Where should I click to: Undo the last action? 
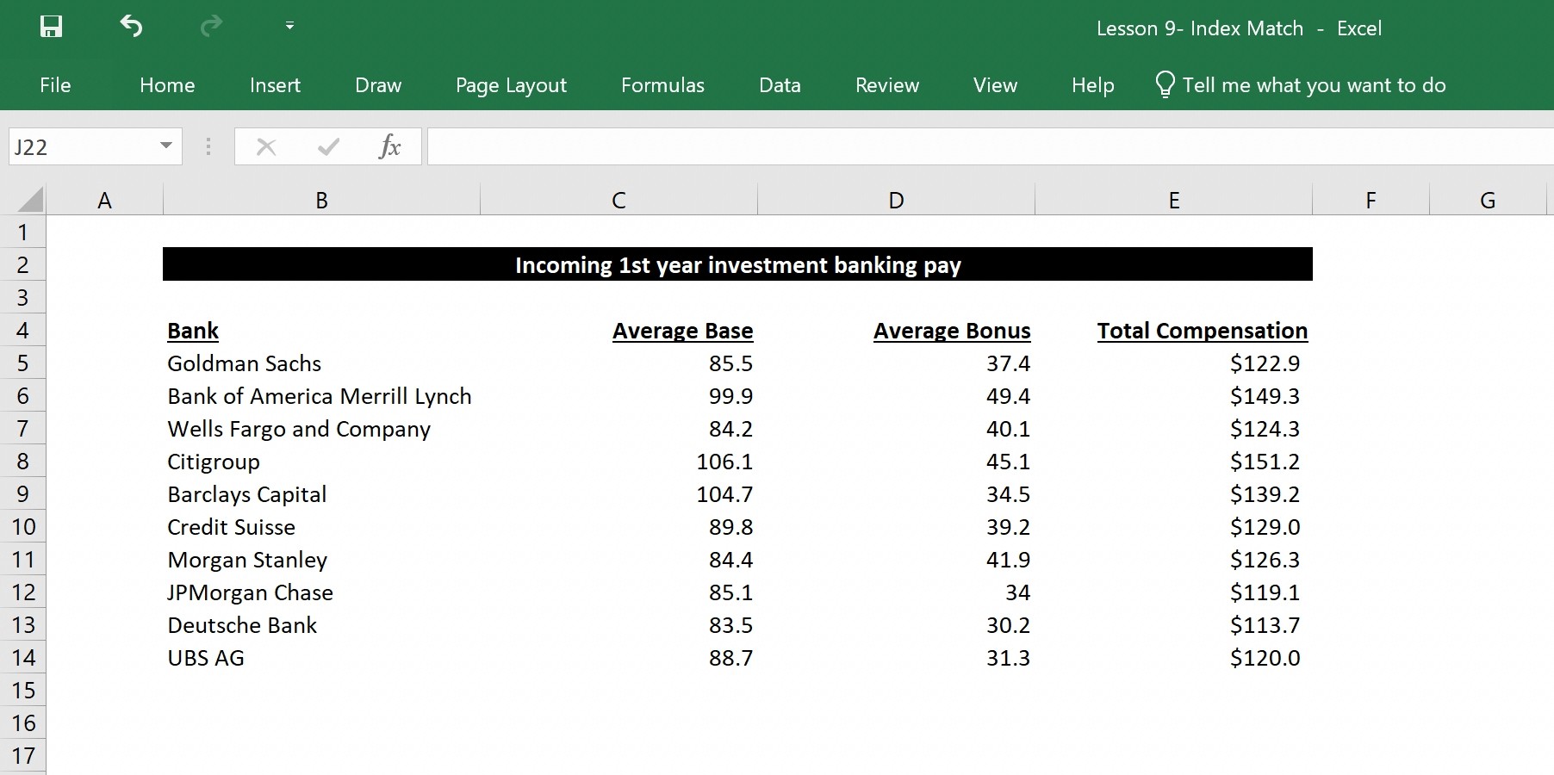point(131,27)
